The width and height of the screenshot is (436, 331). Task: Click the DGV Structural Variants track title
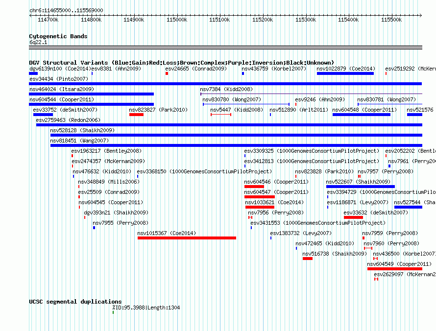pos(182,63)
